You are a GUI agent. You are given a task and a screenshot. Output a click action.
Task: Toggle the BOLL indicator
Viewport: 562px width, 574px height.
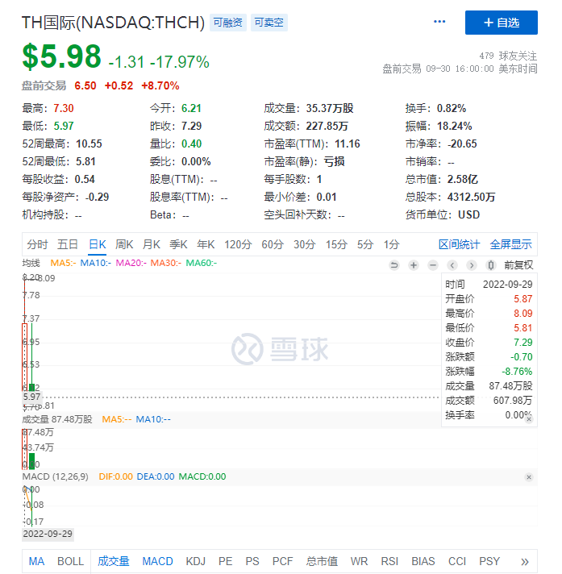pyautogui.click(x=71, y=561)
